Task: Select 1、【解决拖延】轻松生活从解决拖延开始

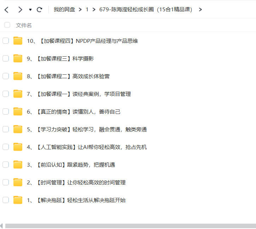Action: tap(76, 200)
